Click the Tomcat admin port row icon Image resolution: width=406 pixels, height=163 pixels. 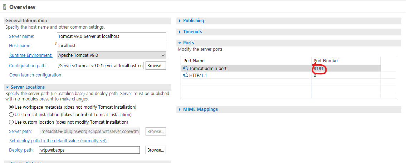(185, 69)
